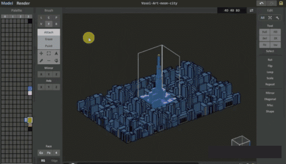Screen dimensions: 286x164
Task: Expand the Shape section
Action: pyautogui.click(x=270, y=111)
